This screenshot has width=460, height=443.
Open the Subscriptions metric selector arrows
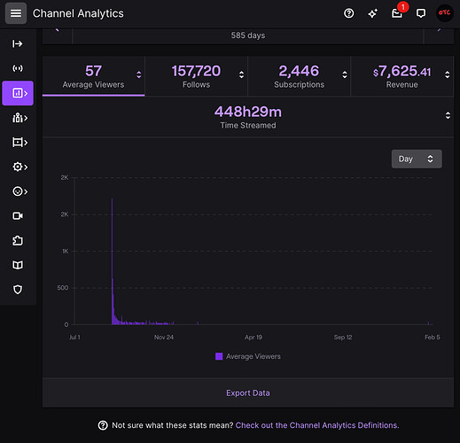345,74
